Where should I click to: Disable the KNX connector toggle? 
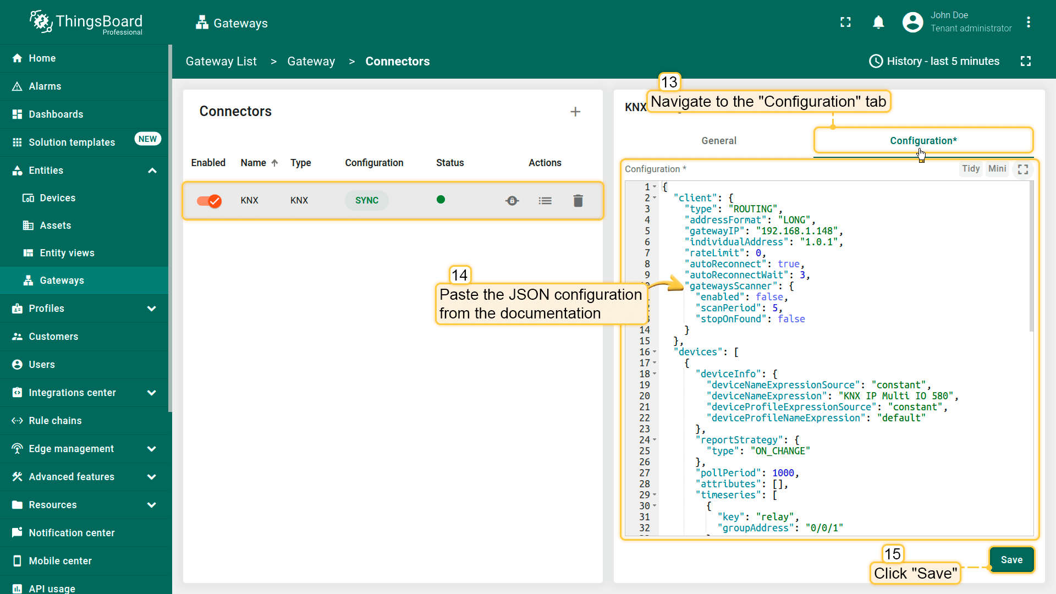(x=209, y=201)
